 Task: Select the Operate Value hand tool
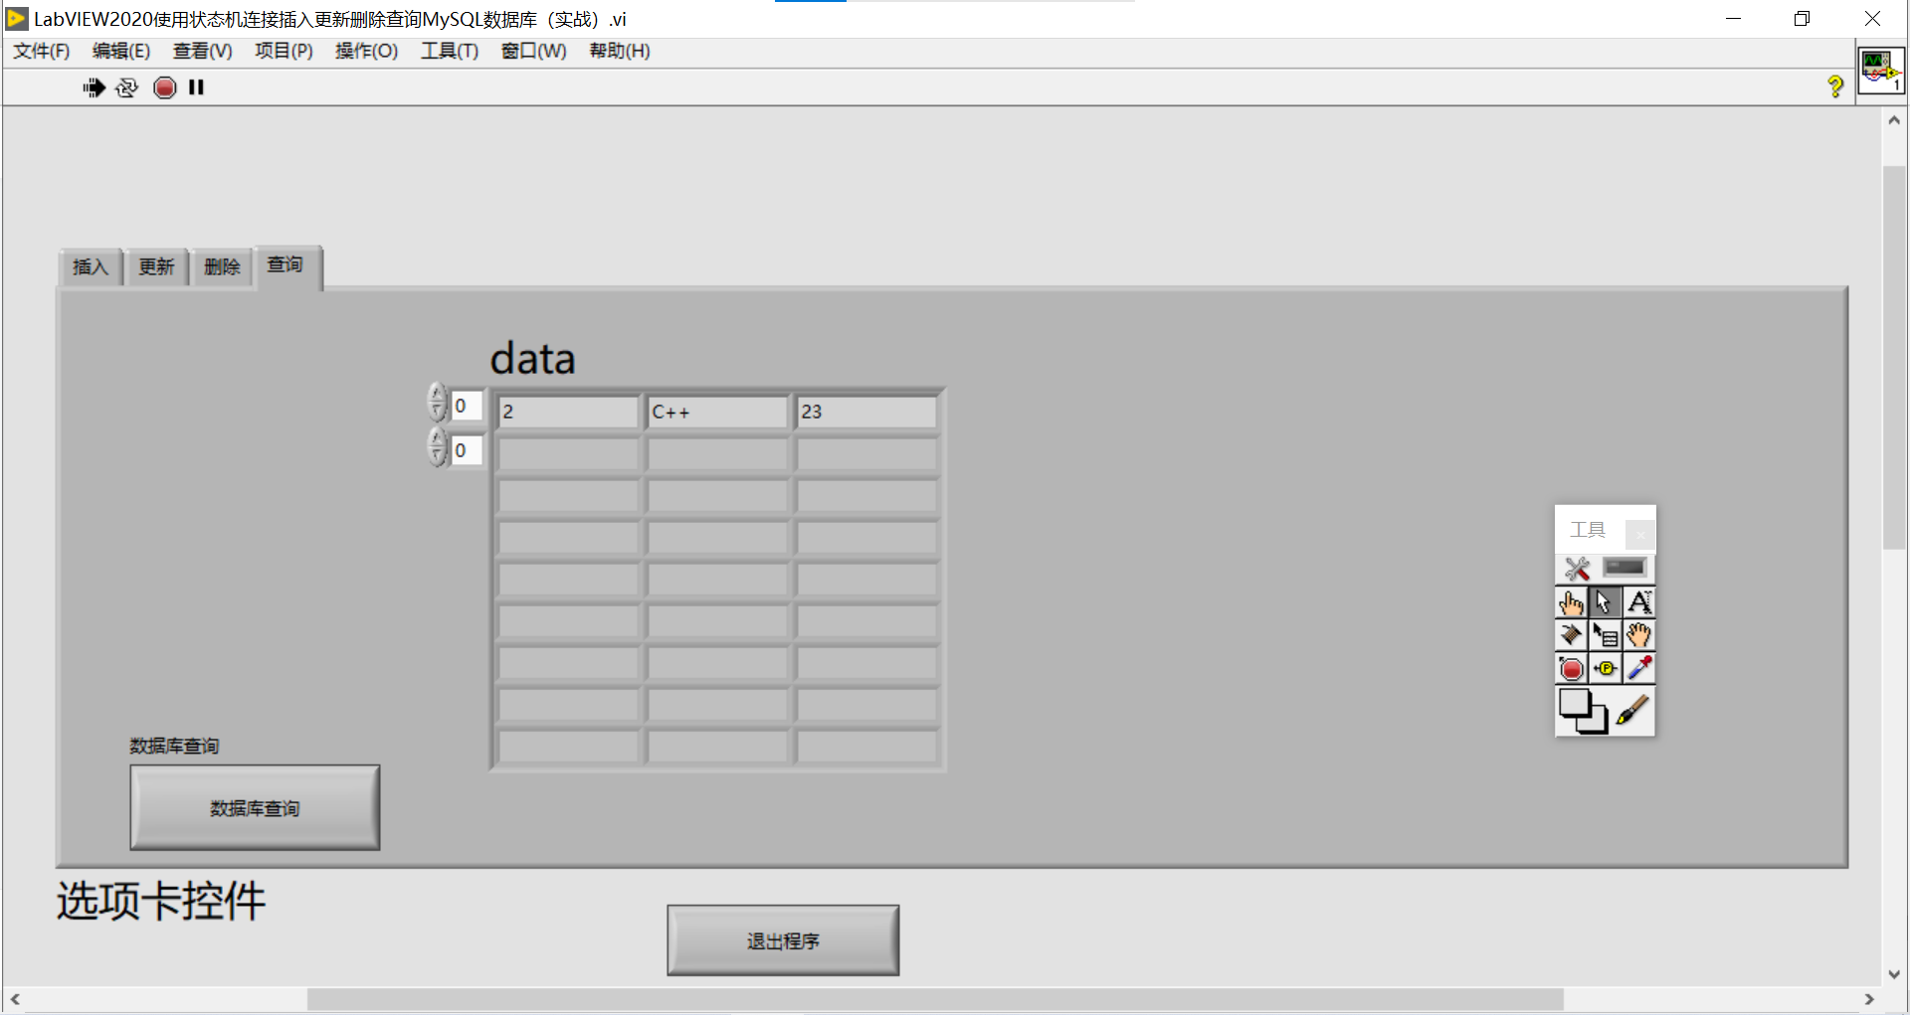pos(1572,601)
